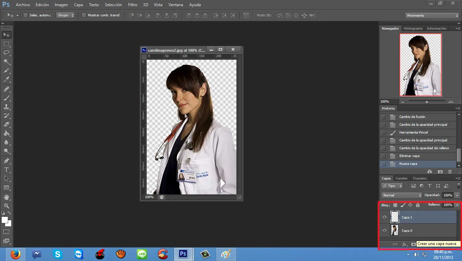Open the Tipo layer filter dropdown
Screen dimensions: 462x261
click(x=392, y=186)
